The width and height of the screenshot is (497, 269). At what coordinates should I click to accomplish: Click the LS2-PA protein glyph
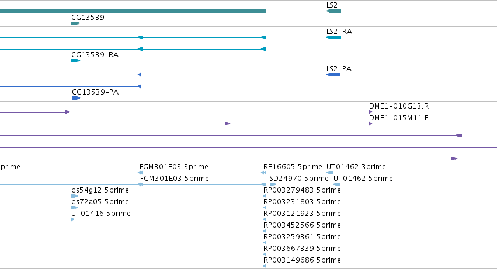pyautogui.click(x=333, y=75)
